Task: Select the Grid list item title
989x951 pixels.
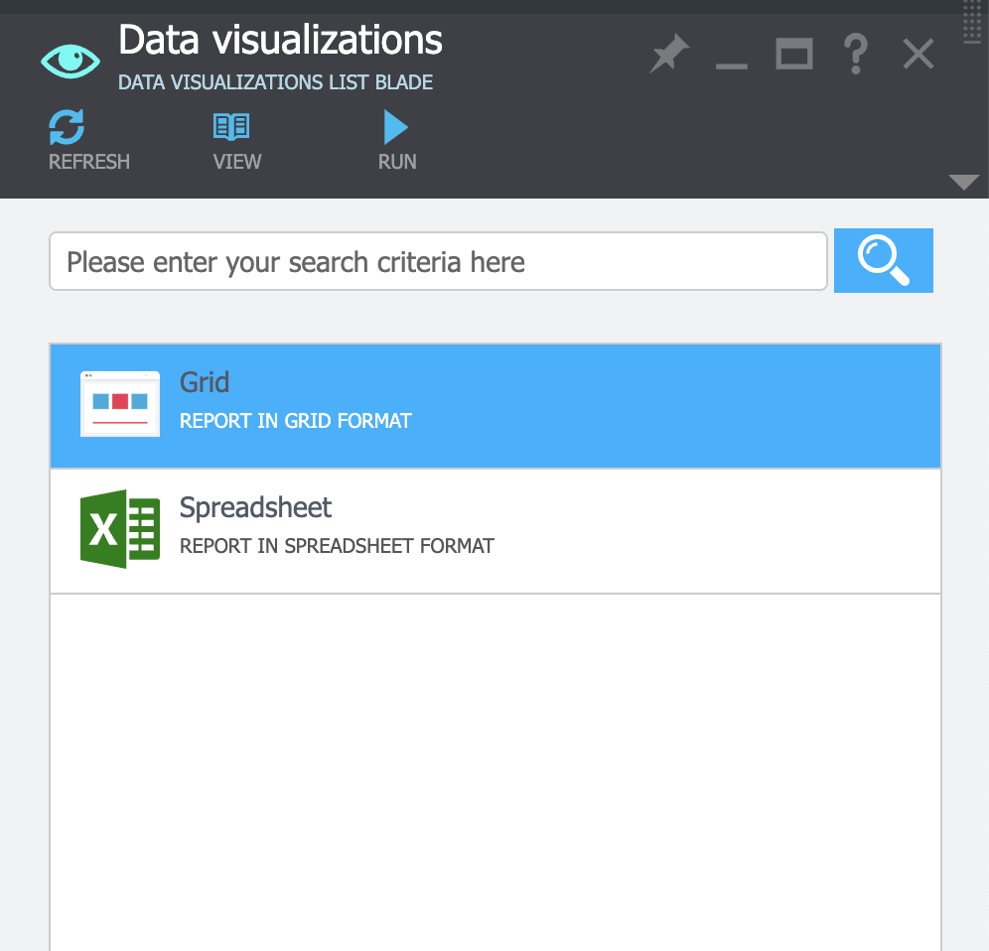Action: (205, 382)
